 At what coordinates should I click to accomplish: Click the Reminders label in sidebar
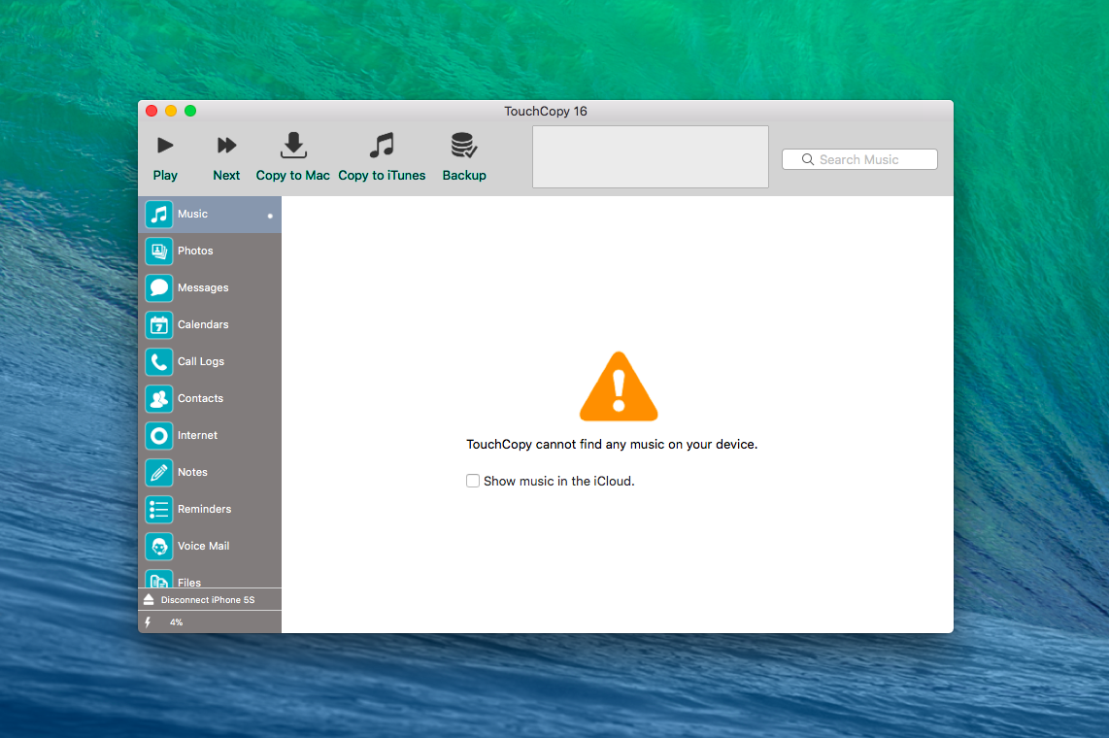(204, 508)
